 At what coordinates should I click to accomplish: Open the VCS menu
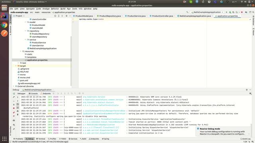(x=80, y=9)
